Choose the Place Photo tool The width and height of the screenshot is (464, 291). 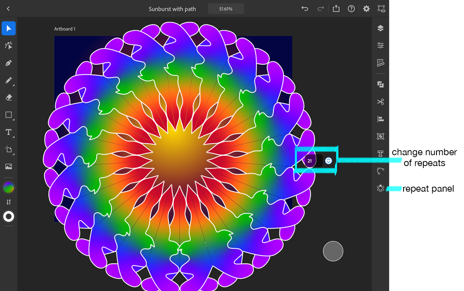(x=9, y=166)
